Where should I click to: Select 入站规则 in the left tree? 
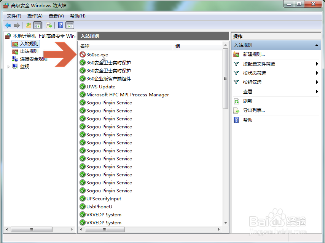(x=29, y=44)
